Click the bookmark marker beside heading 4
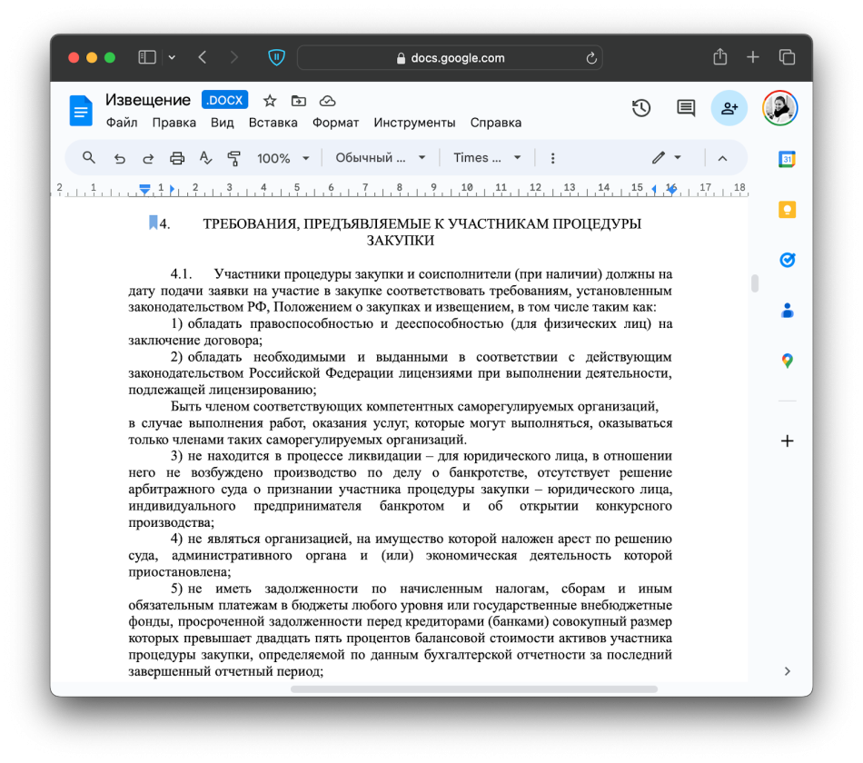 153,223
